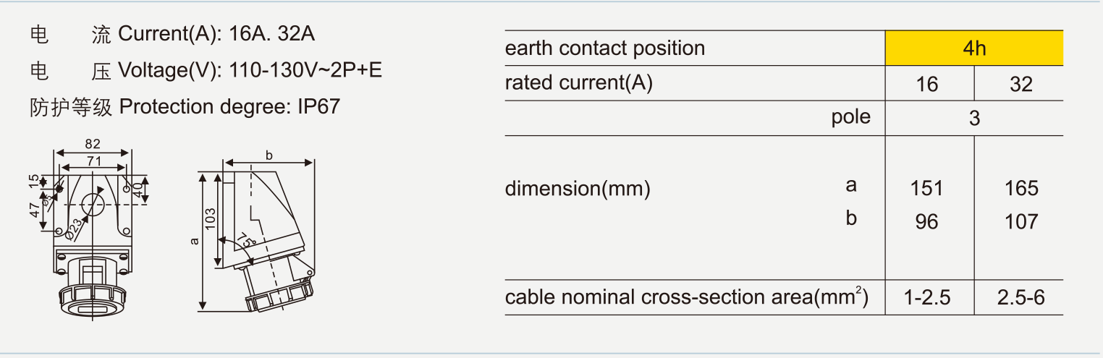Screen dimensions: 1103x358
Task: Select the pole value 3
Action: (x=974, y=118)
